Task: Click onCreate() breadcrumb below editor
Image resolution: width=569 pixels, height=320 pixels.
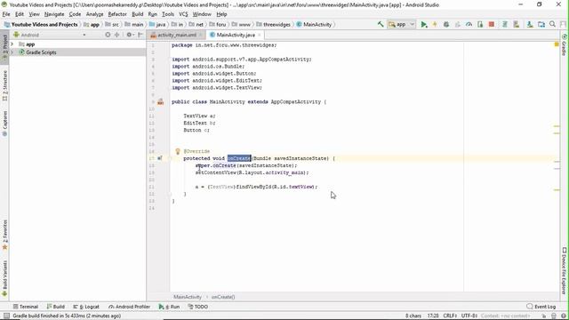Action: click(223, 297)
